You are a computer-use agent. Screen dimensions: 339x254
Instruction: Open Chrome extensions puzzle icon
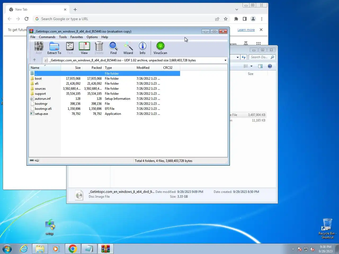[236, 19]
